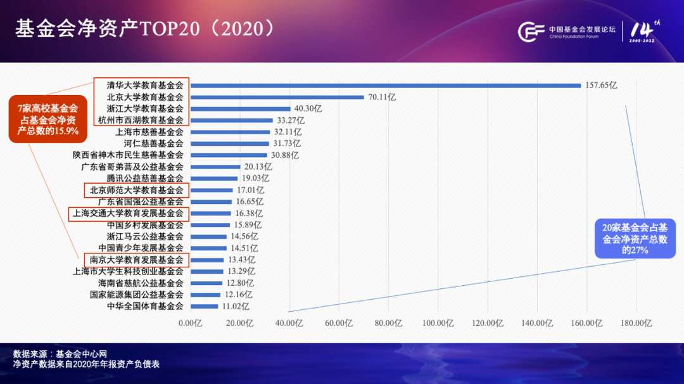Pick the data value 14.56亿
The height and width of the screenshot is (384, 684).
coord(244,236)
